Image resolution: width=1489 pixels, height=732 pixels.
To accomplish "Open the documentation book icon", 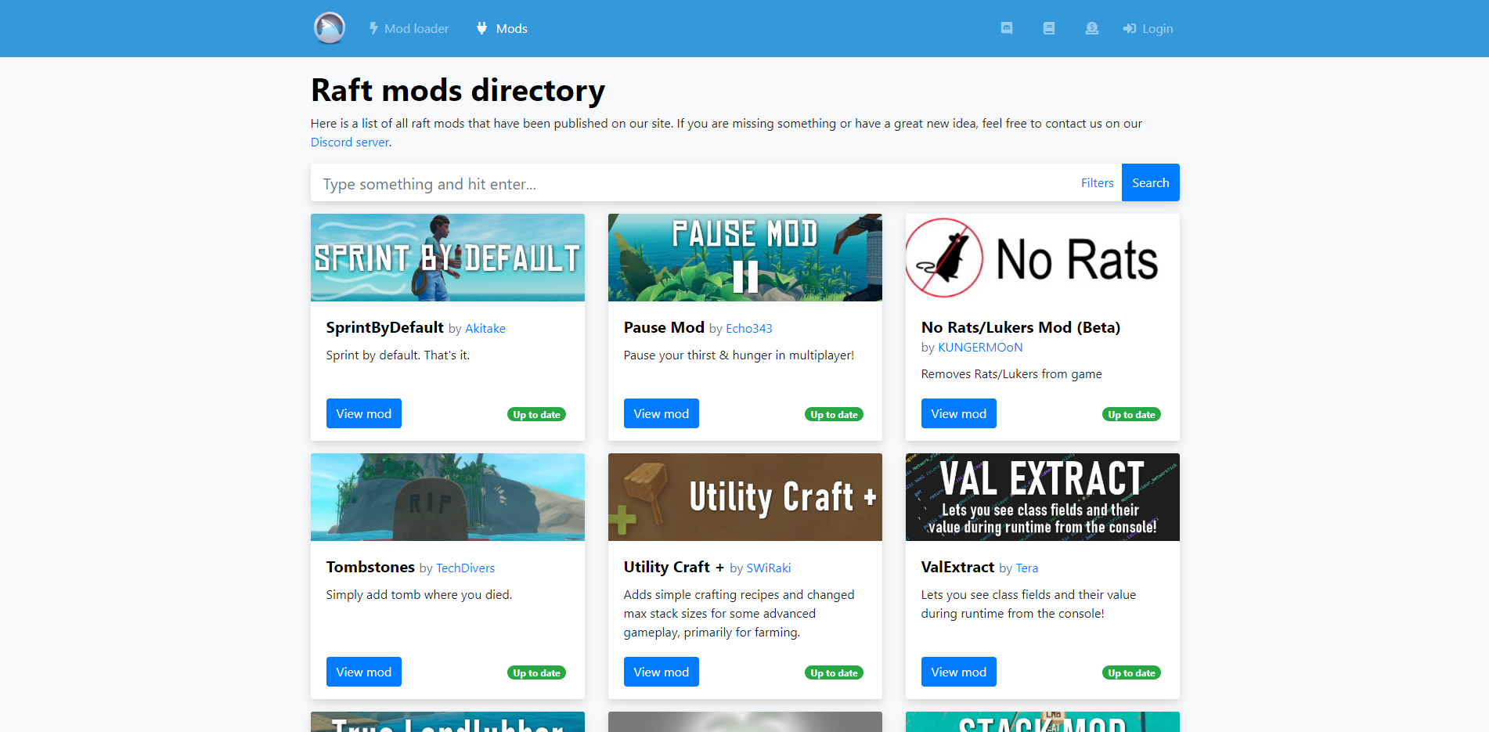I will click(x=1049, y=28).
